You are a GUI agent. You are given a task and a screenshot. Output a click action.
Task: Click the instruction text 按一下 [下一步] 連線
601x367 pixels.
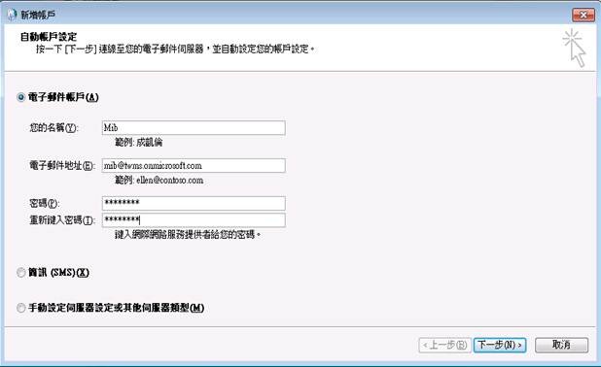click(x=175, y=50)
